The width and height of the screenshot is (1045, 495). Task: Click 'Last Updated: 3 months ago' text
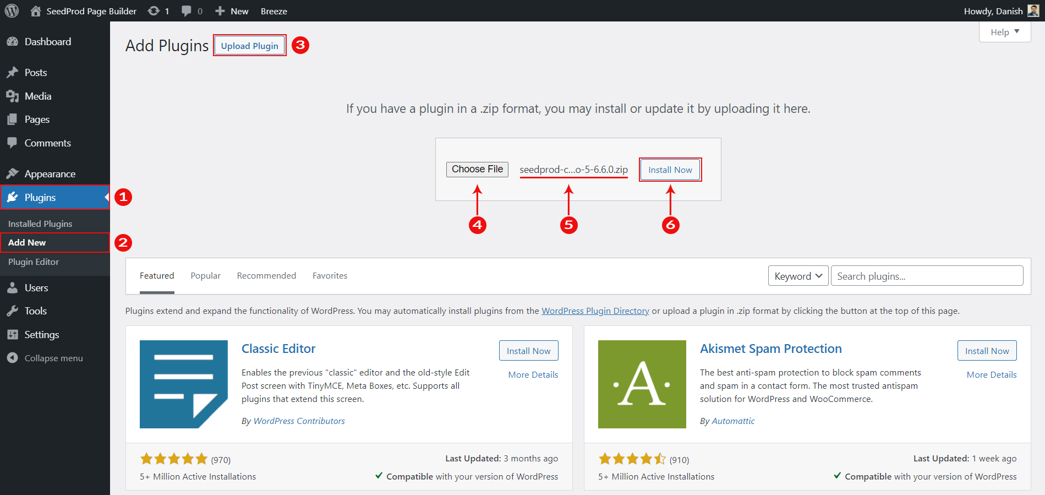point(502,459)
